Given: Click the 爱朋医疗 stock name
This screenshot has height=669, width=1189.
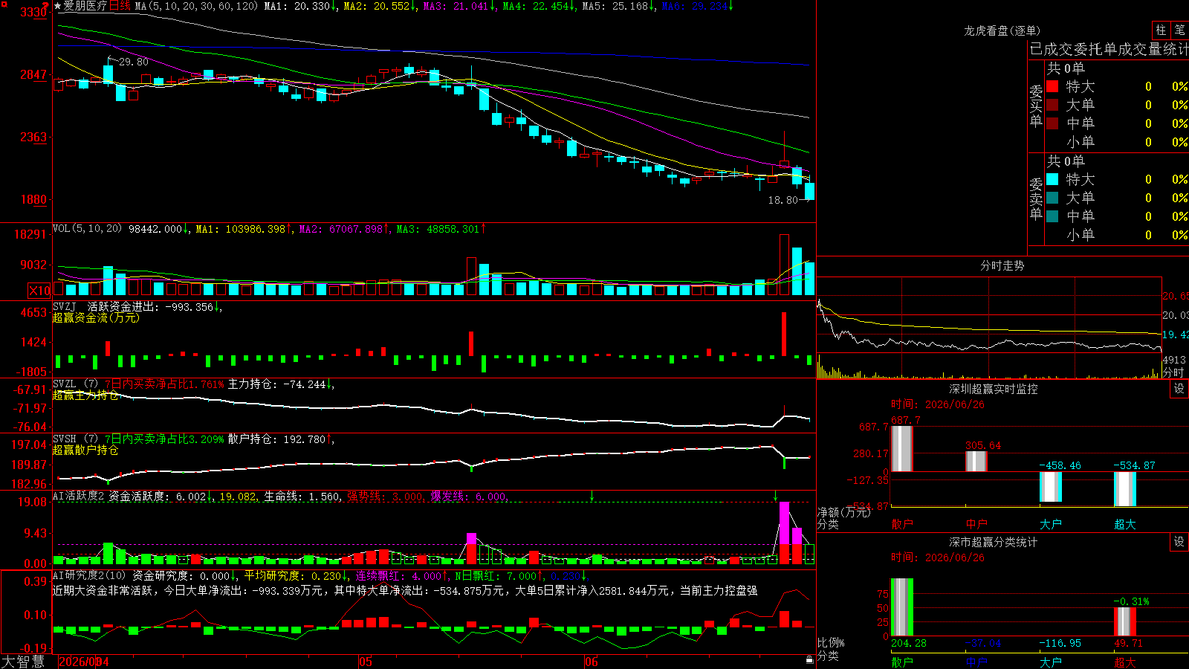Looking at the screenshot, I should [x=85, y=6].
